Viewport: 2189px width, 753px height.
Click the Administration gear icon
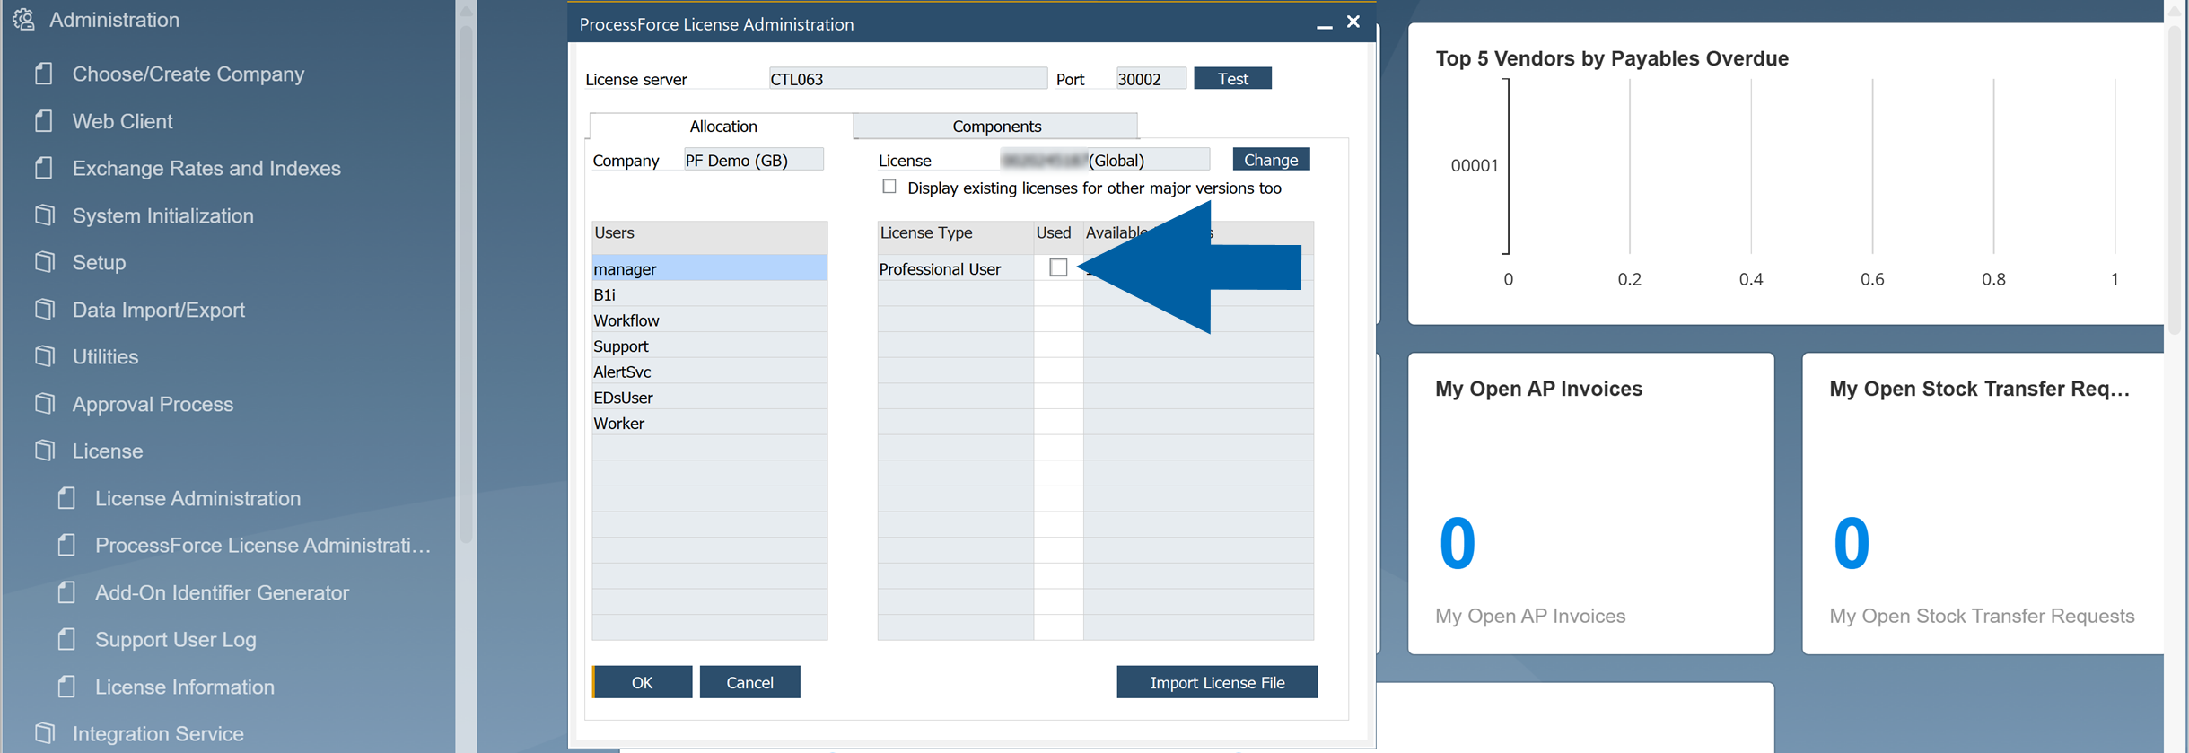point(24,20)
